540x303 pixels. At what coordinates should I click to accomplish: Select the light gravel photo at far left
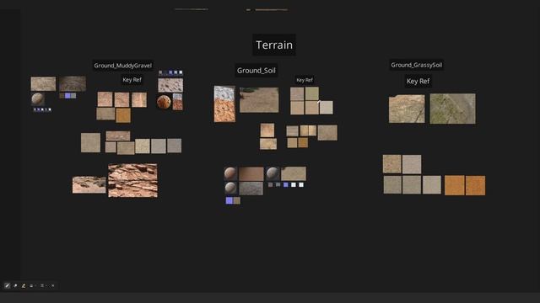coord(43,84)
